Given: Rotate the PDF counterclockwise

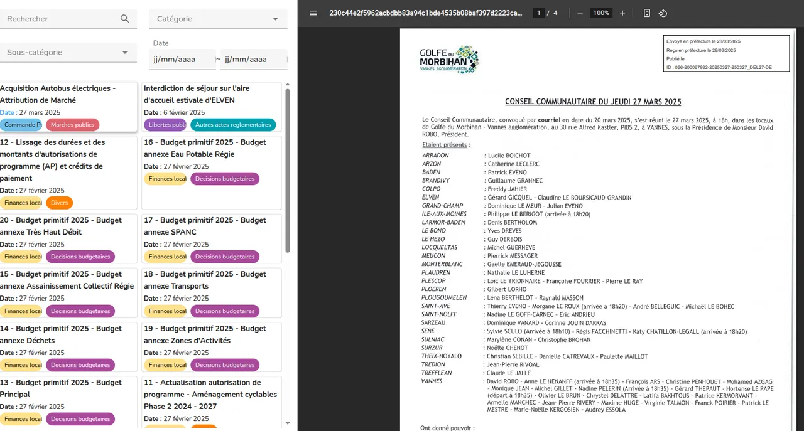Looking at the screenshot, I should [x=663, y=13].
